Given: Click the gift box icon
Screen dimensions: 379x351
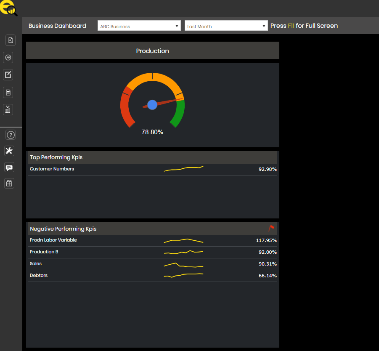Looking at the screenshot, I should [x=9, y=183].
